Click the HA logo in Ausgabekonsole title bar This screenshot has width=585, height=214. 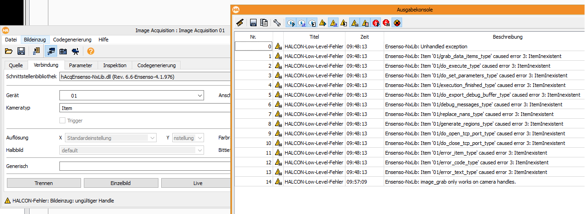pyautogui.click(x=236, y=9)
